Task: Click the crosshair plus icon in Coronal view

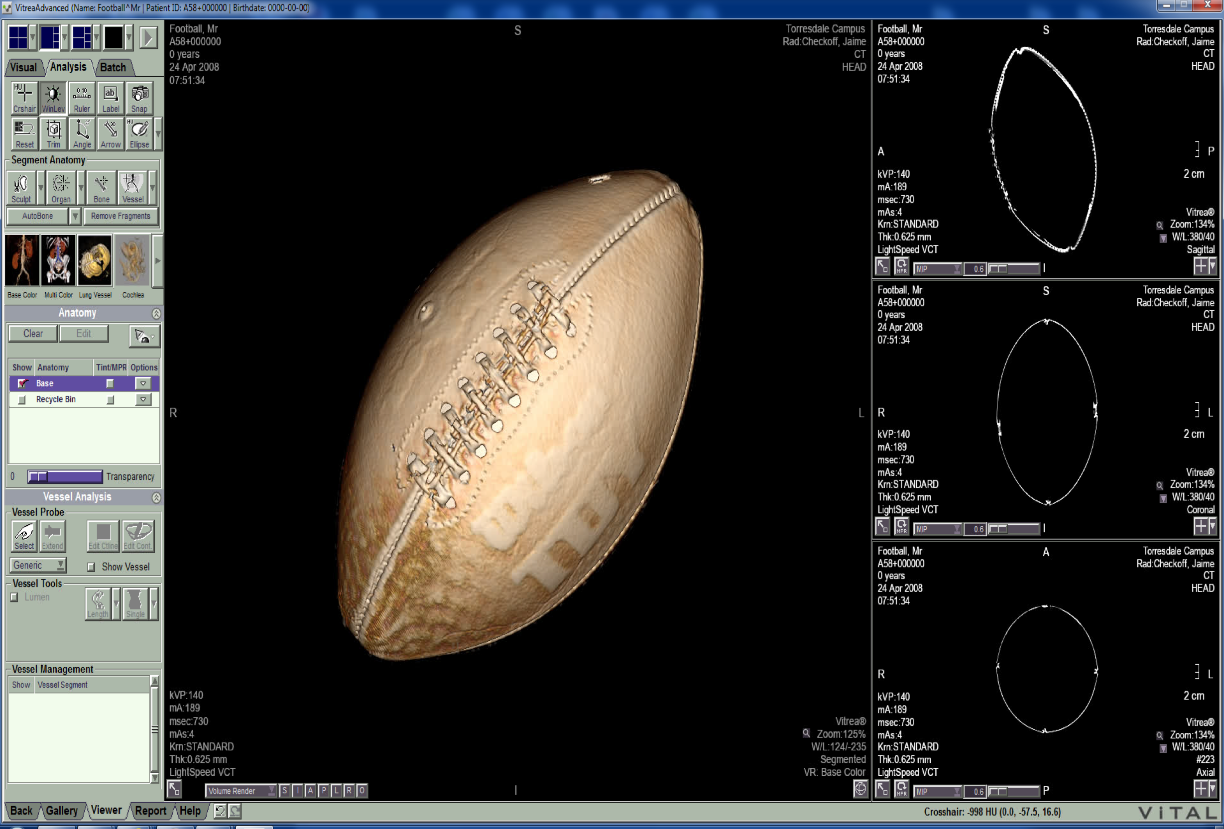Action: [x=1200, y=526]
